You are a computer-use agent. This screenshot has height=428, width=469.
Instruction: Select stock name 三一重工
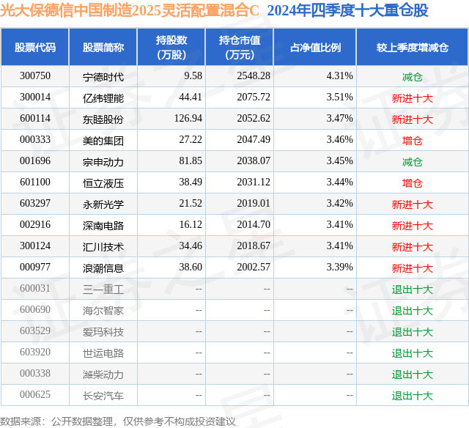pos(103,289)
